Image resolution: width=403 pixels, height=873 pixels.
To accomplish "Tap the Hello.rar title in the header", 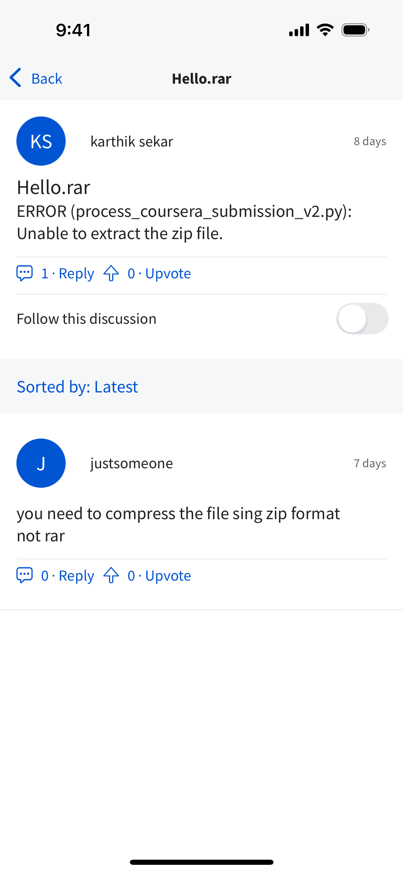I will pyautogui.click(x=201, y=78).
